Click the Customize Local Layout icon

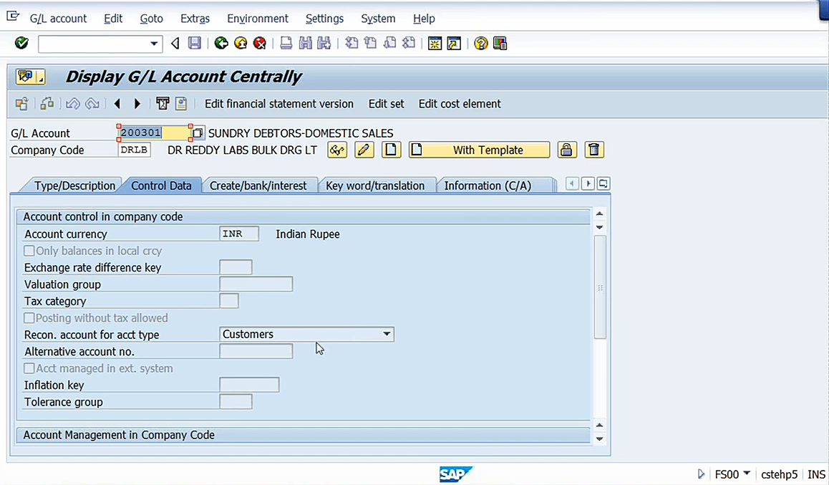pos(500,43)
